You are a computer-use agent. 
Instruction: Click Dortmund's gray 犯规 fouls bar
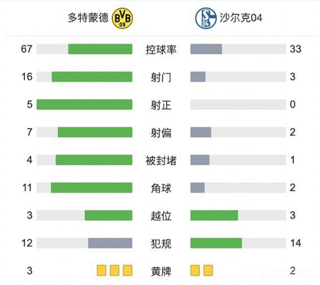(x=110, y=243)
